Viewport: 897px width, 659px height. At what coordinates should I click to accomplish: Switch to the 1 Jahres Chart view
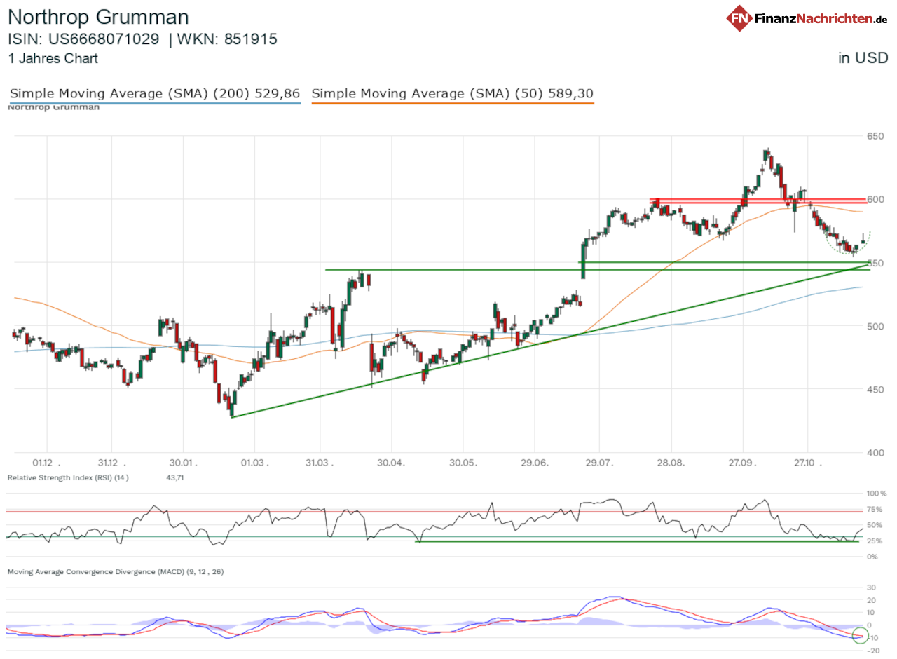click(53, 59)
